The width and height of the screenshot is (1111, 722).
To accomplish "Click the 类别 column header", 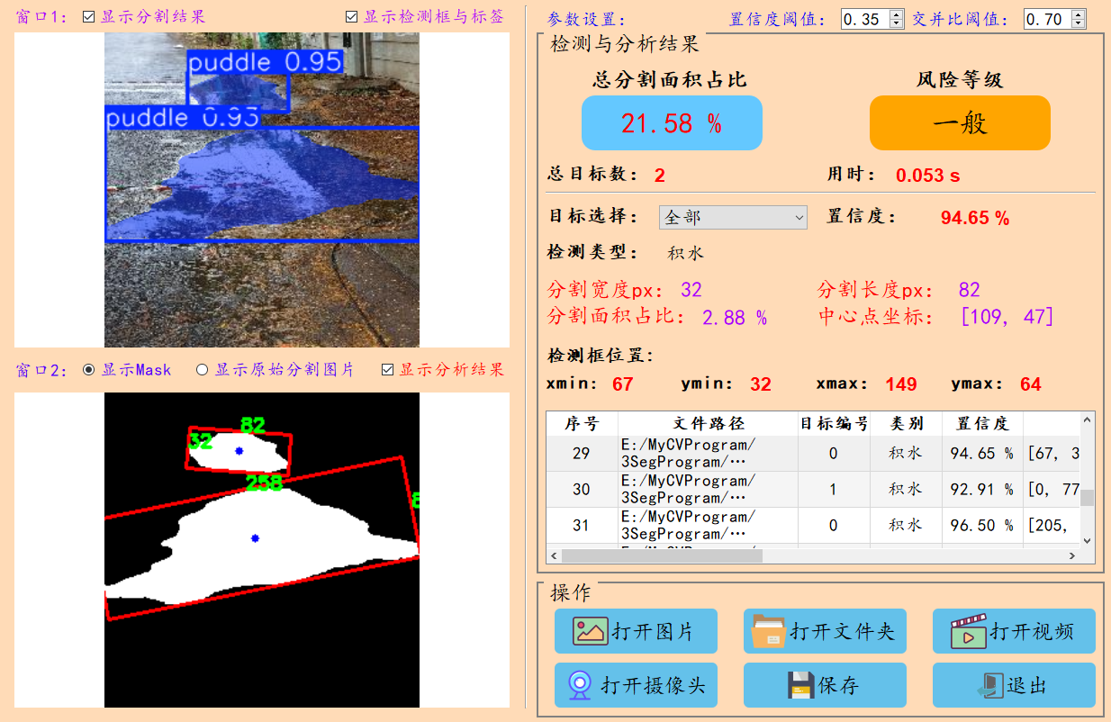I will (x=906, y=423).
